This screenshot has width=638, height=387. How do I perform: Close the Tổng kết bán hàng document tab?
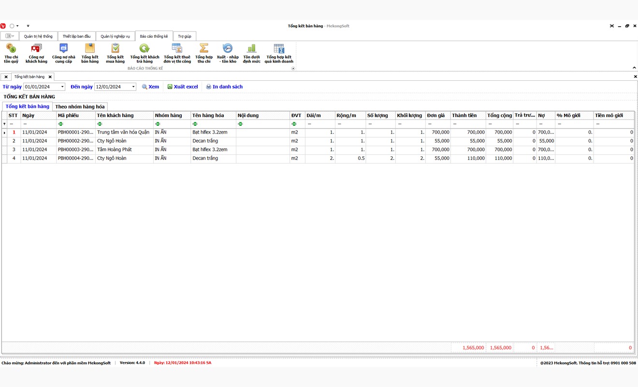(50, 77)
